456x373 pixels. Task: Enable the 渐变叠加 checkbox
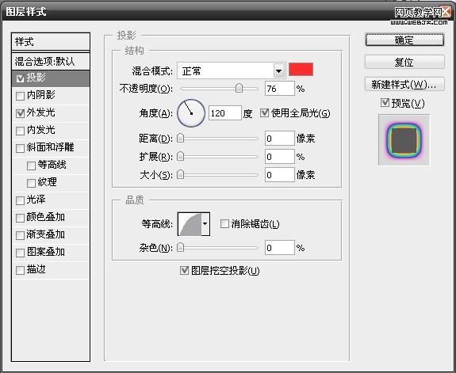[20, 235]
